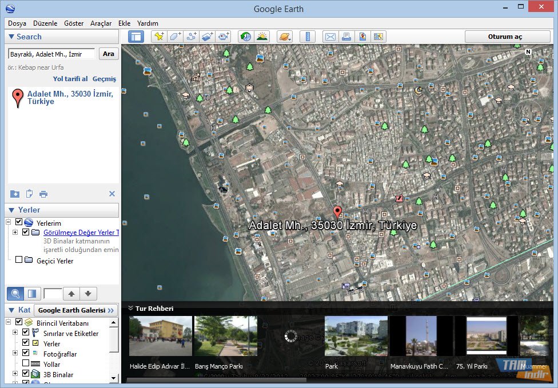Viewport: 558px width, 388px height.
Task: Add a path with toolbar icon
Action: [x=192, y=37]
